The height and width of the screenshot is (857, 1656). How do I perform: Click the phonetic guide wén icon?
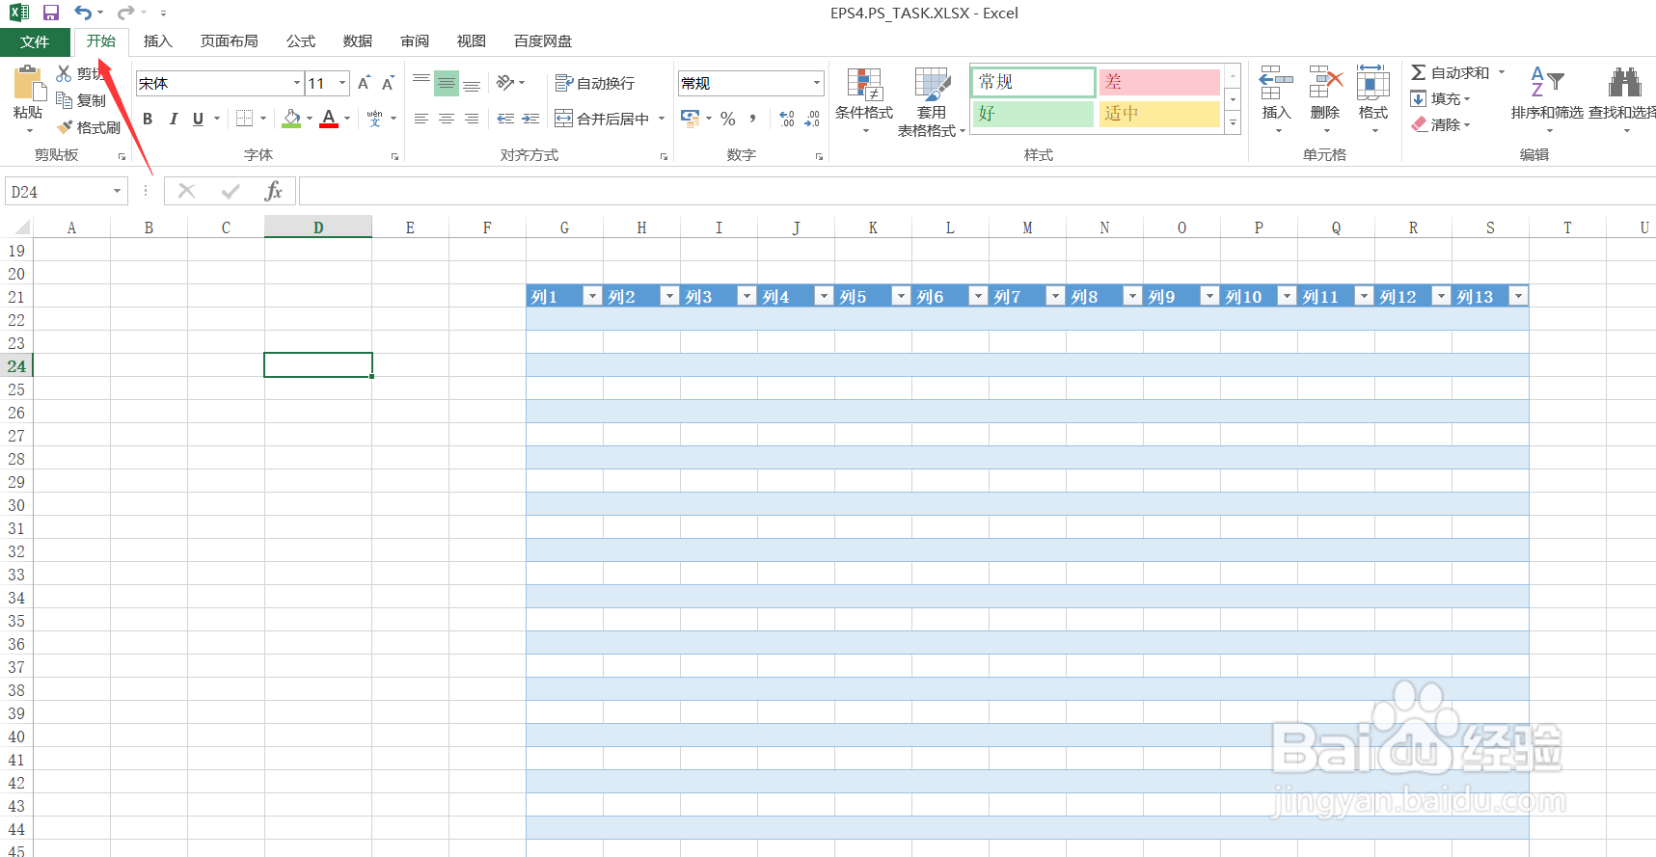click(374, 119)
